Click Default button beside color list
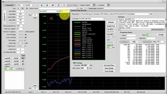The width and height of the screenshot is (167, 94). pos(111,22)
